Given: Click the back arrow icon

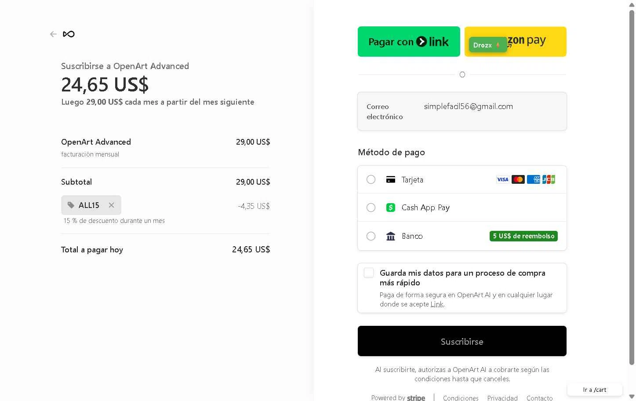Looking at the screenshot, I should click(53, 34).
